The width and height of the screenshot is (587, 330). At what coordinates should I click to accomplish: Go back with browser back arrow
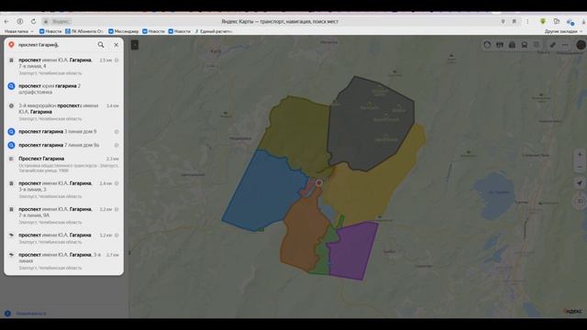point(6,22)
